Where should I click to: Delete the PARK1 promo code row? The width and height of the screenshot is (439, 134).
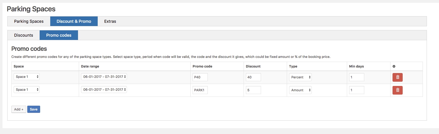(397, 90)
